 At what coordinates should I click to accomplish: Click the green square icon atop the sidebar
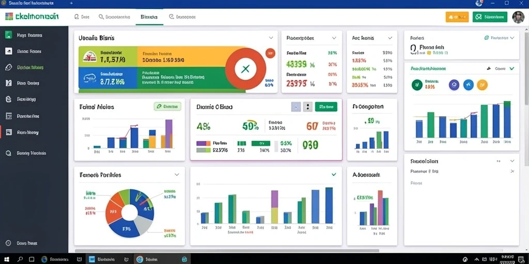pos(9,35)
